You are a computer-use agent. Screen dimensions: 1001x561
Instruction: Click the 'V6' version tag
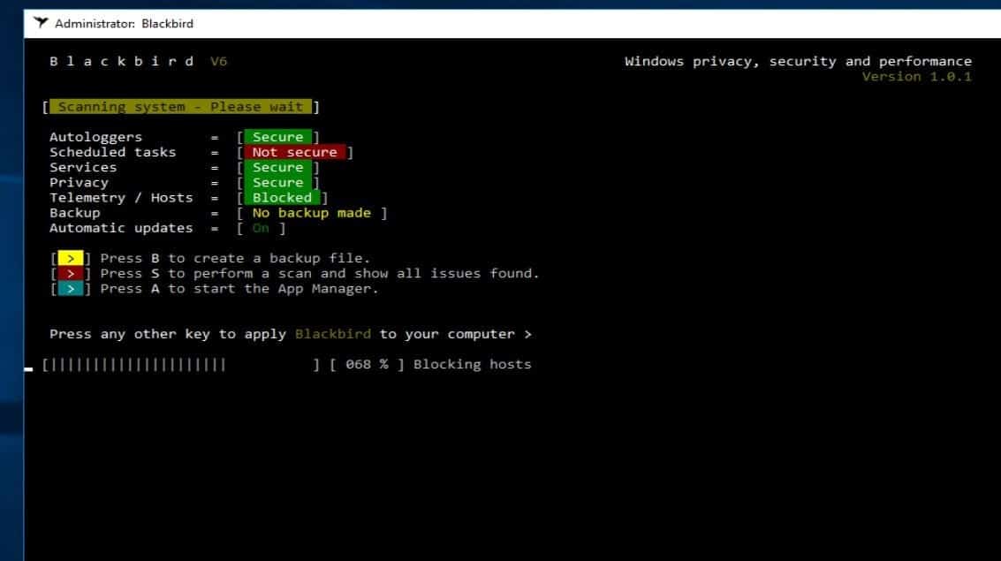[x=218, y=61]
